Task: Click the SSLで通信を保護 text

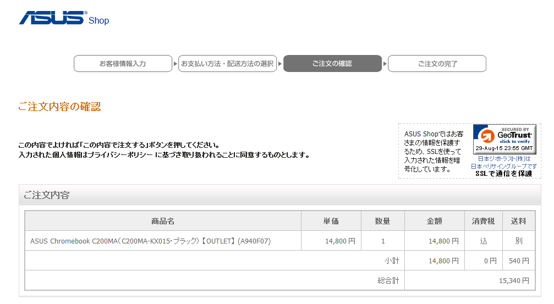Action: 504,173
